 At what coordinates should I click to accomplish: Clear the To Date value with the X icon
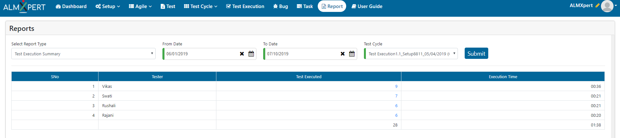343,54
